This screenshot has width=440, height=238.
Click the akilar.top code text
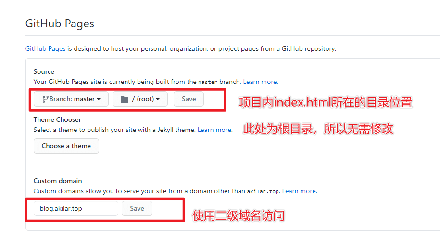pos(264,191)
